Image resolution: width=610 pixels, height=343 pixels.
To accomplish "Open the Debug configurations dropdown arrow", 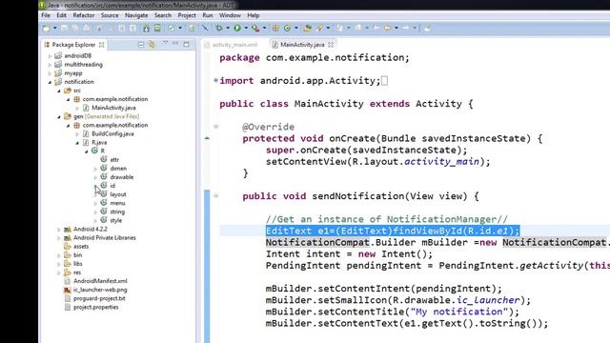I will 228,28.
